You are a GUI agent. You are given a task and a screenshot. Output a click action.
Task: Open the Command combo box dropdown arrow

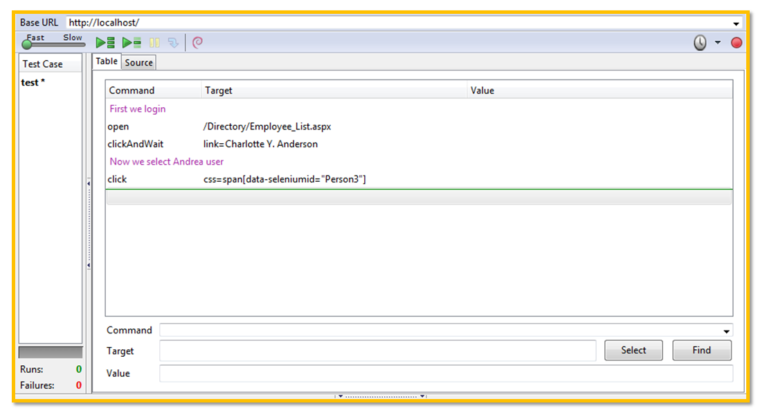(727, 331)
